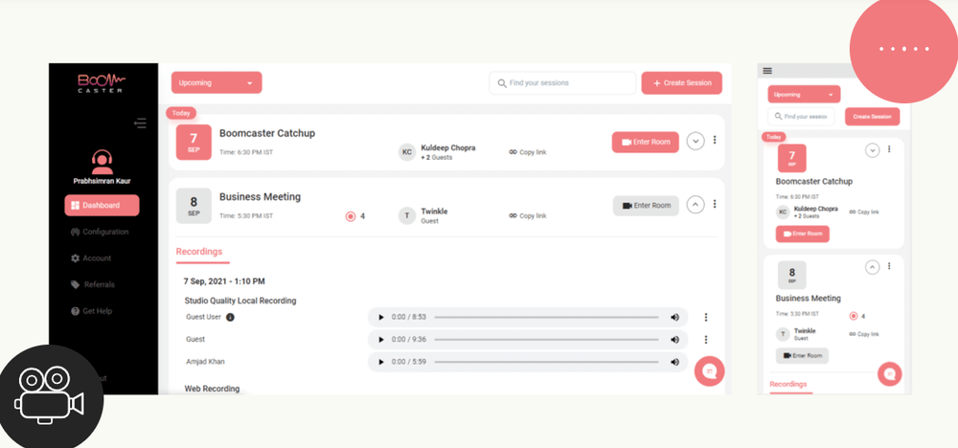The height and width of the screenshot is (448, 958).
Task: Open the hamburger menu in the mobile view
Action: [767, 71]
